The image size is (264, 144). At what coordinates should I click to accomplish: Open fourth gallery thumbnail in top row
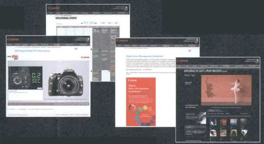tap(243, 121)
